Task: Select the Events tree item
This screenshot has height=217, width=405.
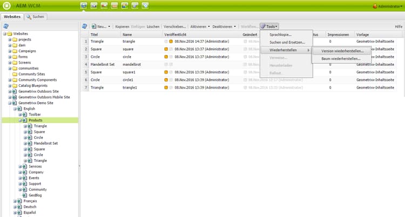Action: pos(34,178)
